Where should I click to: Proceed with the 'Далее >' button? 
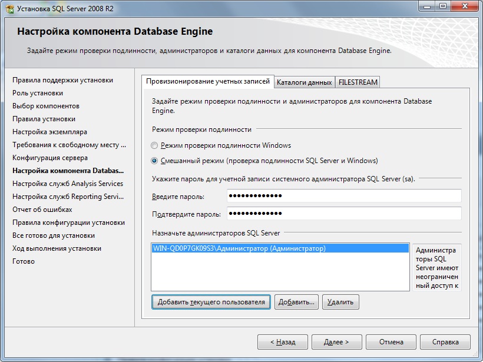tap(337, 342)
